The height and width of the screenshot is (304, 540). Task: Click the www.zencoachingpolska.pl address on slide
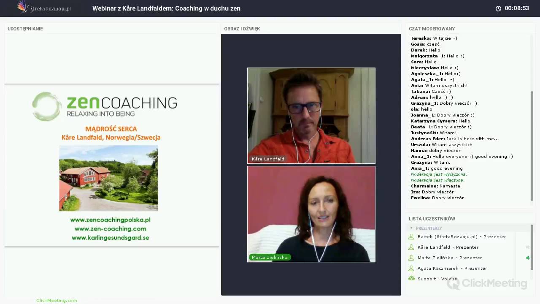click(x=110, y=220)
